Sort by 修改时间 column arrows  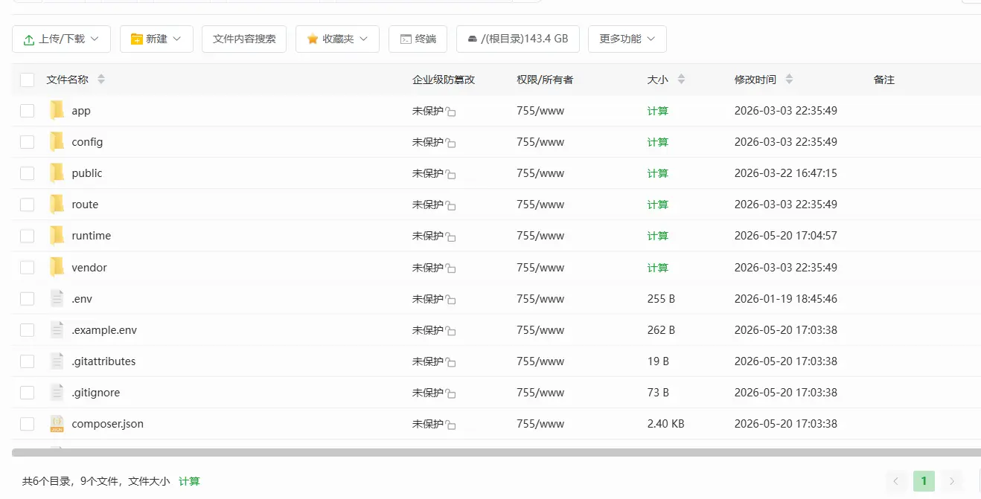pyautogui.click(x=789, y=79)
